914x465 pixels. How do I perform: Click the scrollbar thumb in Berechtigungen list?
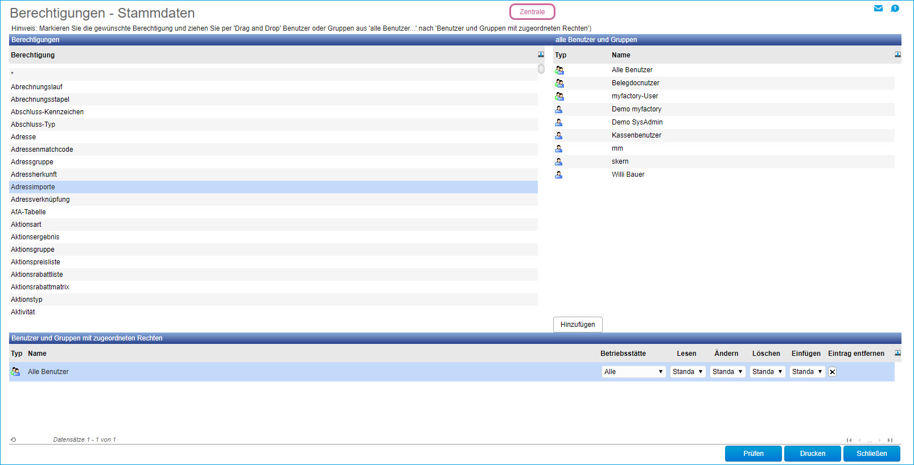click(541, 69)
